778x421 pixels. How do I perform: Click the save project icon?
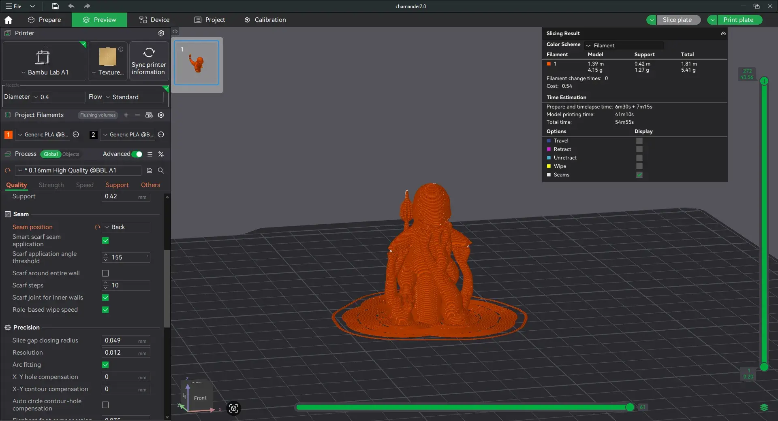pos(56,6)
